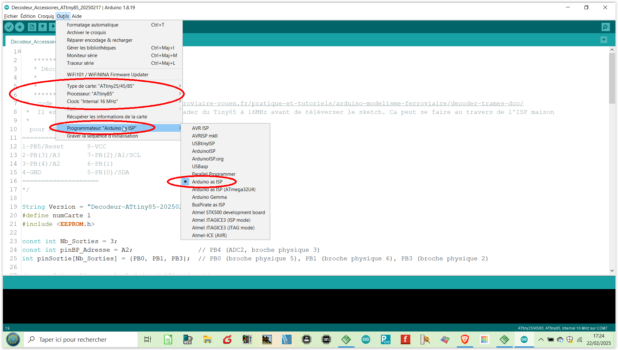
Task: Select USBtinyISP programmer
Action: (x=225, y=144)
